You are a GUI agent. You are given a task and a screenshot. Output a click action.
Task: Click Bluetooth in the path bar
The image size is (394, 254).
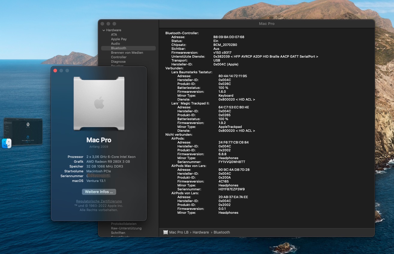222,232
